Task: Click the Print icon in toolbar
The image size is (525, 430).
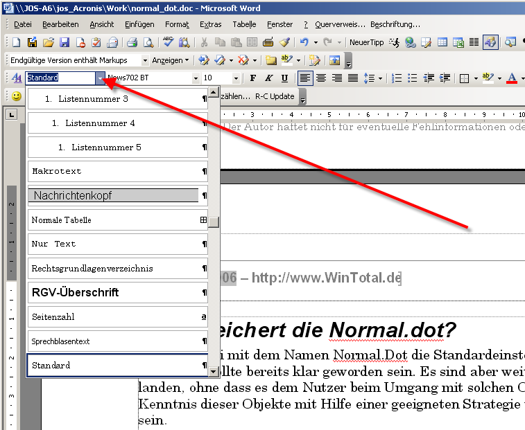Action: pyautogui.click(x=131, y=42)
